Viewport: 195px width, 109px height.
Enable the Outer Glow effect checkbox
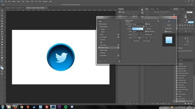pyautogui.click(x=99, y=53)
